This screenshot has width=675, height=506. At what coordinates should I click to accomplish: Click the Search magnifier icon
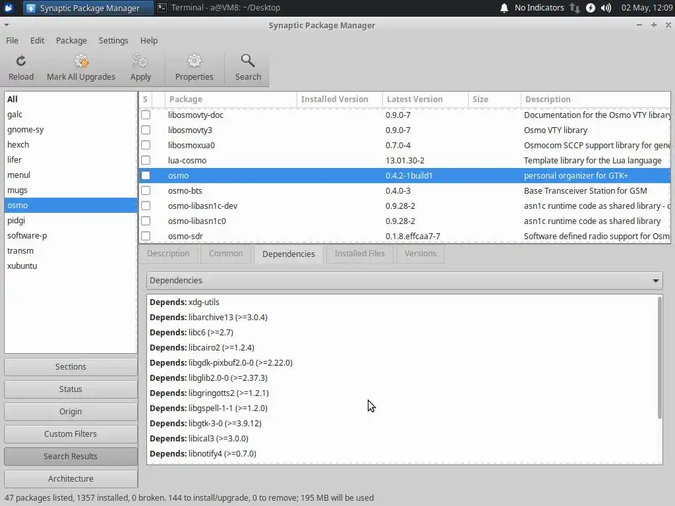[x=248, y=61]
